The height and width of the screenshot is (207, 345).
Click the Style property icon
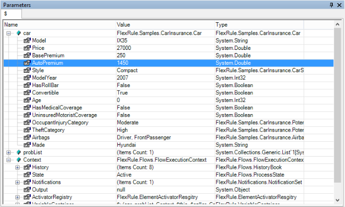tap(27, 71)
